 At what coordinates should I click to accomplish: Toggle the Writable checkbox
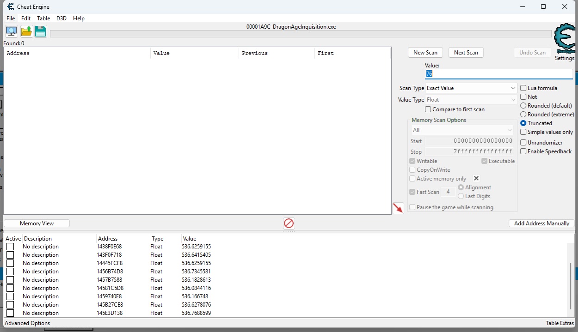(x=412, y=161)
